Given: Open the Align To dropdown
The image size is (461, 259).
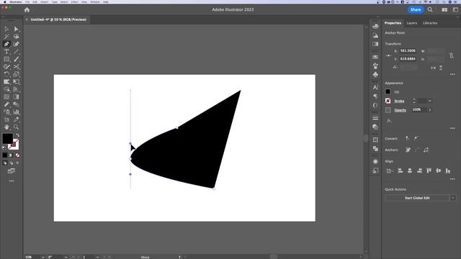Looking at the screenshot, I should [x=390, y=171].
